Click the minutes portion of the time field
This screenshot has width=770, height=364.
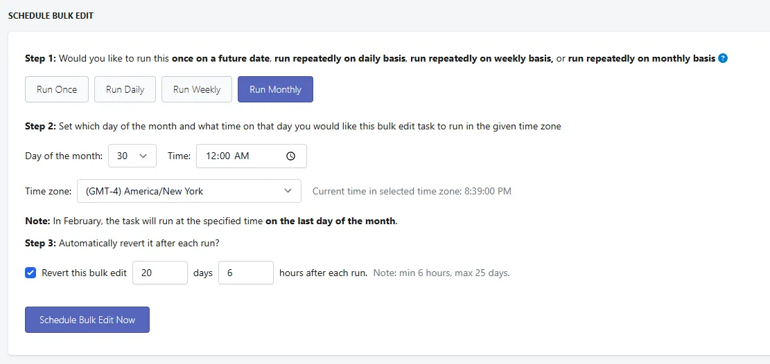pyautogui.click(x=225, y=156)
